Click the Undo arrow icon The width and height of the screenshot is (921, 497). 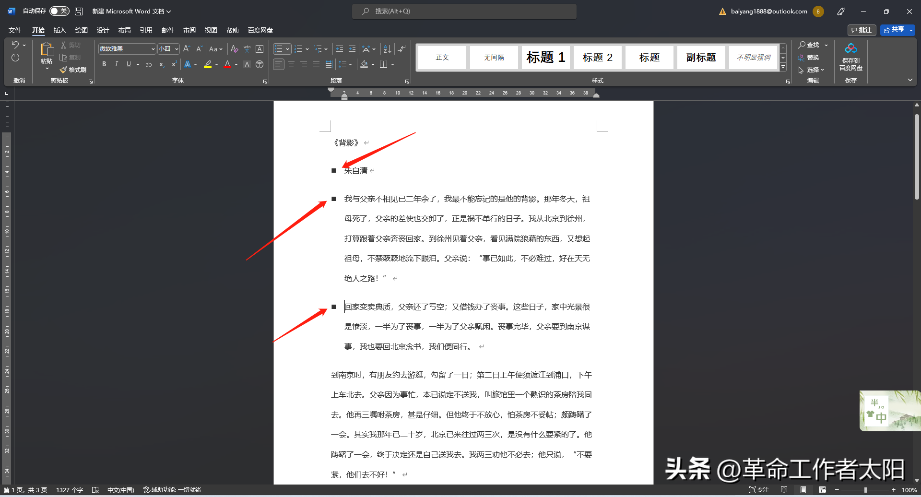point(15,45)
